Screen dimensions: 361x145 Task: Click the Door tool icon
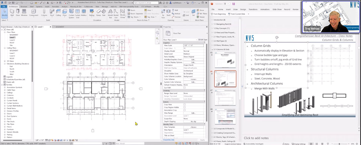pos(18,13)
